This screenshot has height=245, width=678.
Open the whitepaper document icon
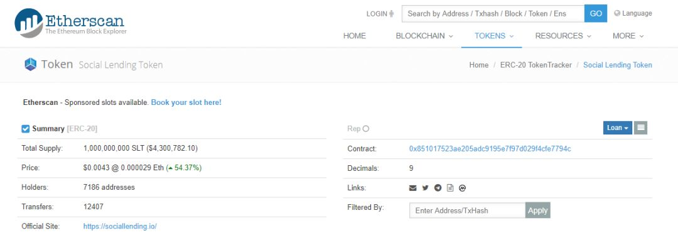[x=450, y=188]
